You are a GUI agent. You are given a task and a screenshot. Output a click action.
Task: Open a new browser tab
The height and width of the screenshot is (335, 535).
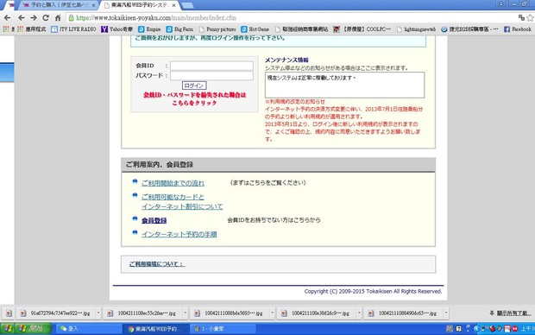click(x=187, y=5)
